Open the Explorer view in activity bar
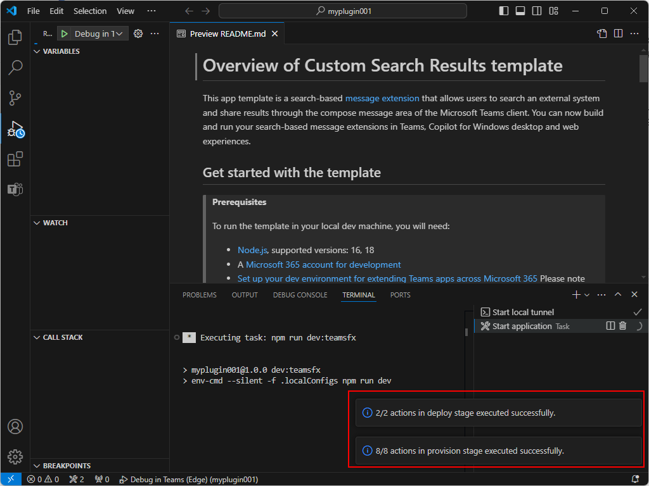Screen dimensions: 649x486 point(15,37)
